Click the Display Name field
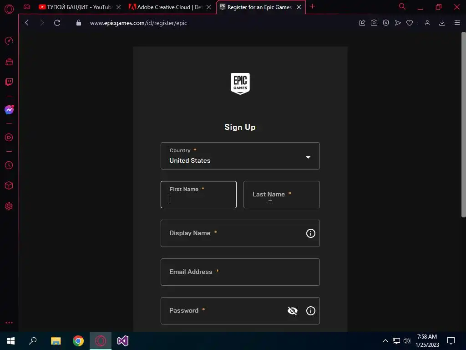The height and width of the screenshot is (350, 466). click(240, 233)
